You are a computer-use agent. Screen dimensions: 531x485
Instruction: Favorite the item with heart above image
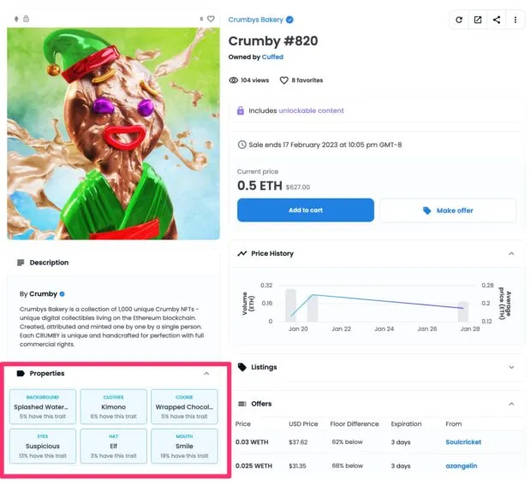coord(211,18)
